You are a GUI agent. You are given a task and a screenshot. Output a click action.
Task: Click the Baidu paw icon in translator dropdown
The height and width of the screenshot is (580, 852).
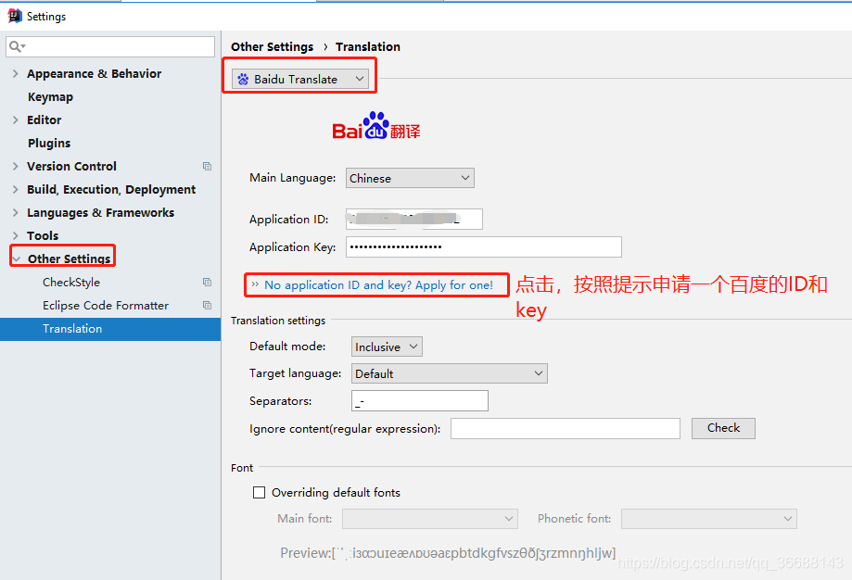(244, 80)
